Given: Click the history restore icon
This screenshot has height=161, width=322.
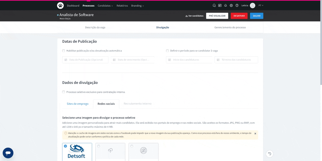Looking at the screenshot, I should [x=269, y=154].
